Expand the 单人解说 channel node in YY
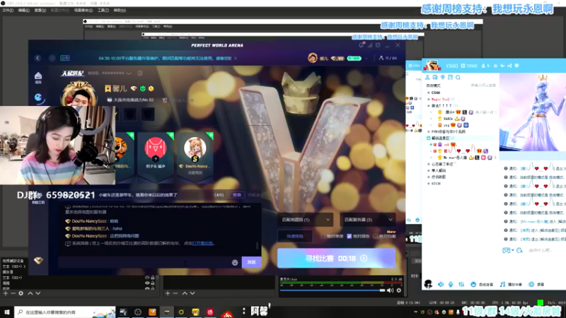This screenshot has height=318, width=566. 429,170
